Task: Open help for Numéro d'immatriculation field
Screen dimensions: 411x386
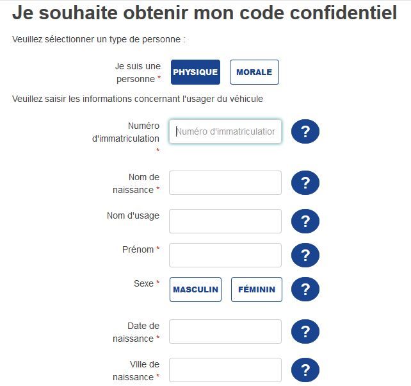Action: coord(305,132)
